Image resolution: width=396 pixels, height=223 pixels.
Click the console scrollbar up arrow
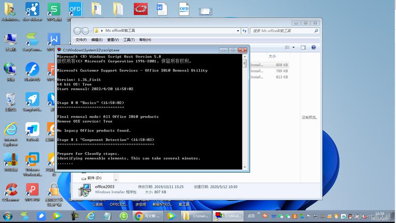245,56
